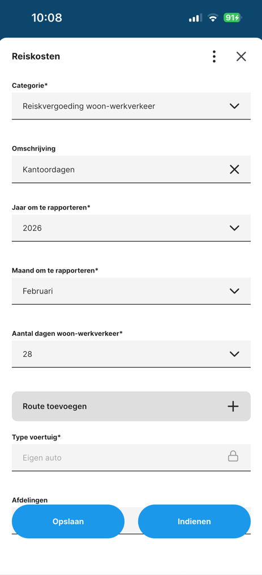This screenshot has height=575, width=262.
Task: Open the Maand om te rapporteren dropdown
Action: (131, 291)
